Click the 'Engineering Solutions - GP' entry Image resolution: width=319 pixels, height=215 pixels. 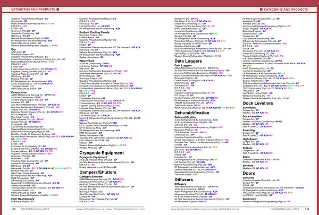coord(92,98)
